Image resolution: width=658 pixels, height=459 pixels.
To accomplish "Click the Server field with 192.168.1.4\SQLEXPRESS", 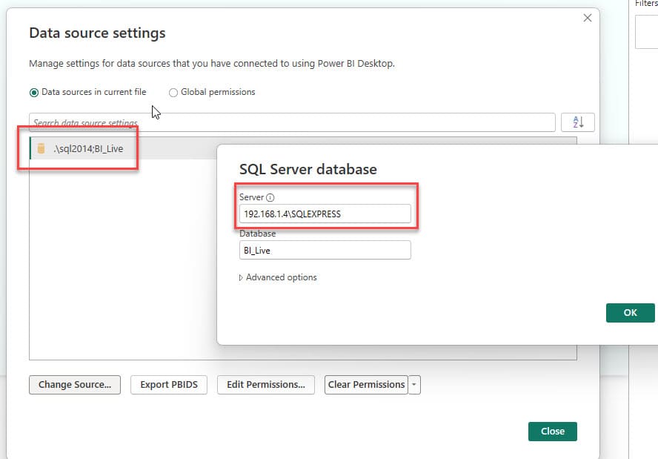I will point(325,214).
